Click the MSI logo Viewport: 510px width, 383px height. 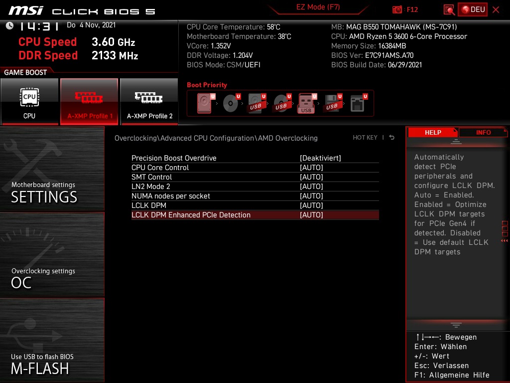tap(26, 10)
